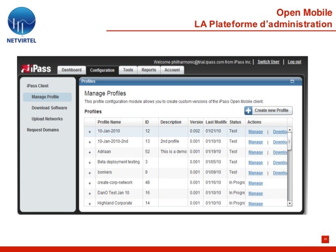Select the Configuration tab
This screenshot has height=252, width=336.
[x=102, y=70]
